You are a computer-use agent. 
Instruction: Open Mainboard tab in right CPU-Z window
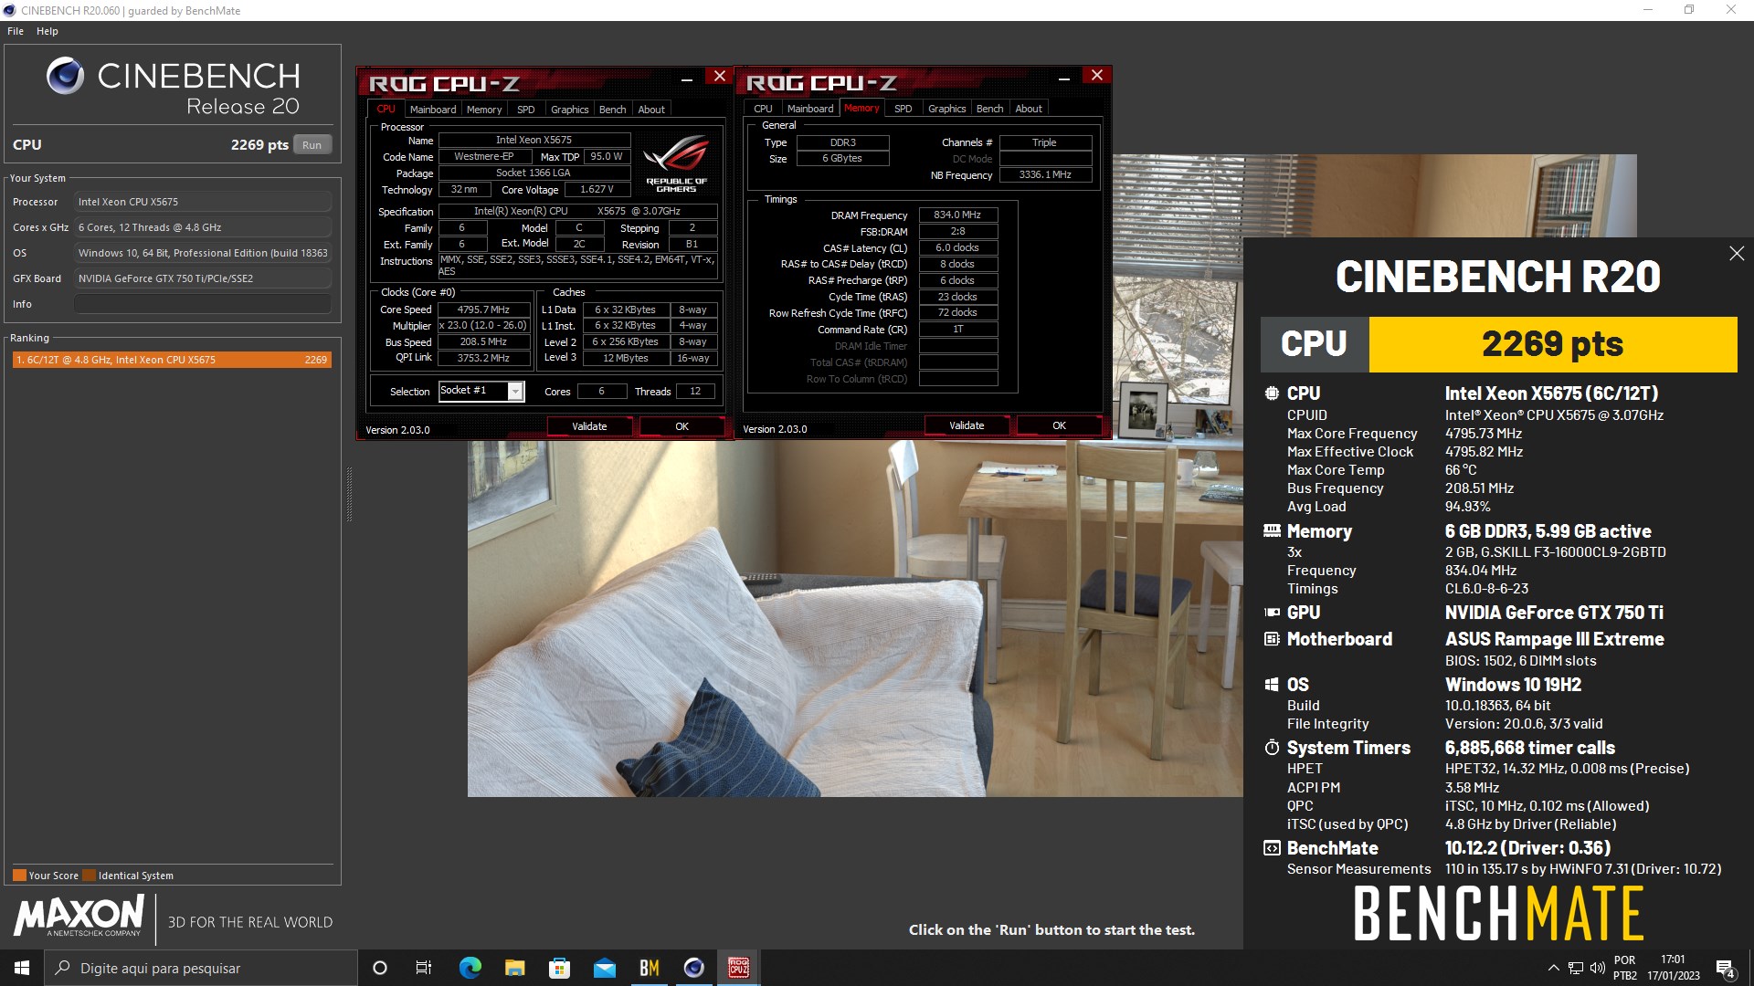[x=810, y=109]
